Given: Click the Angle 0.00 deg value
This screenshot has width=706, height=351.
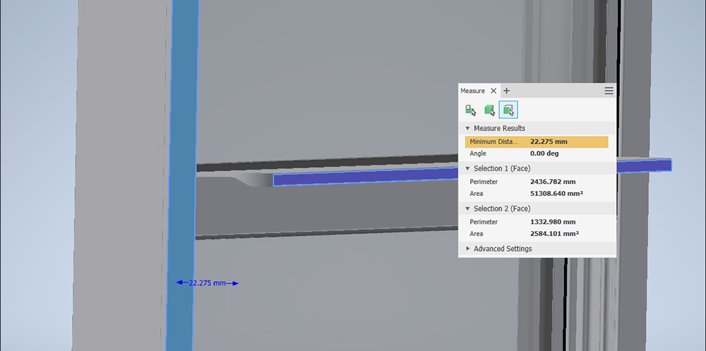Looking at the screenshot, I should coord(544,153).
